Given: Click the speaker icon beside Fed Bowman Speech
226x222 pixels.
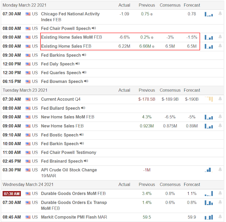Looking at the screenshot, I should [86, 81].
